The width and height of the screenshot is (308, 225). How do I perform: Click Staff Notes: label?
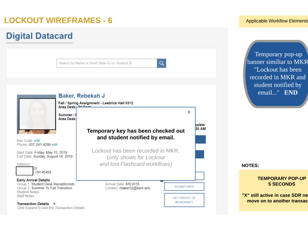coord(26,196)
